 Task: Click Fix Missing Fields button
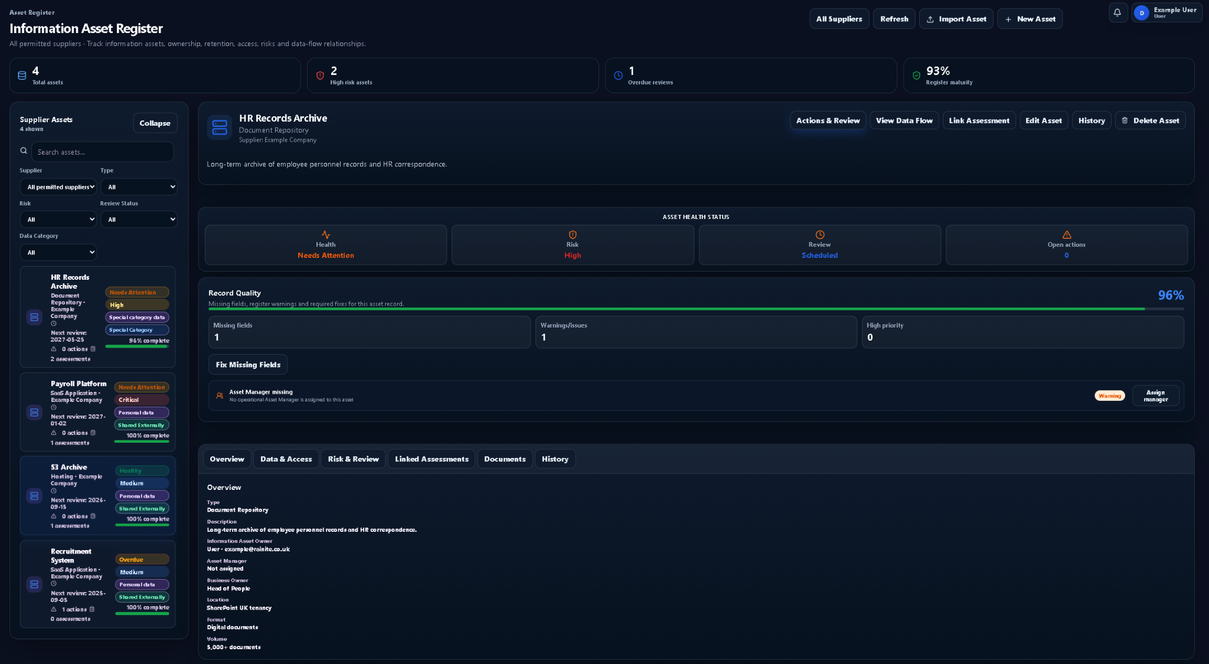(x=248, y=364)
